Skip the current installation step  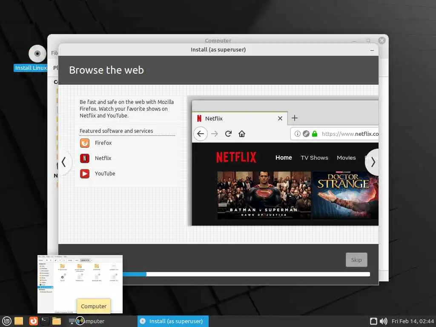356,260
